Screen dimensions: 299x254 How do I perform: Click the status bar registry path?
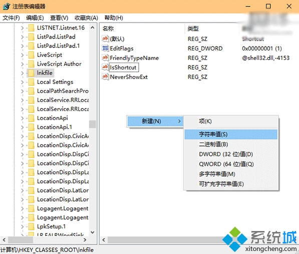coord(47,250)
